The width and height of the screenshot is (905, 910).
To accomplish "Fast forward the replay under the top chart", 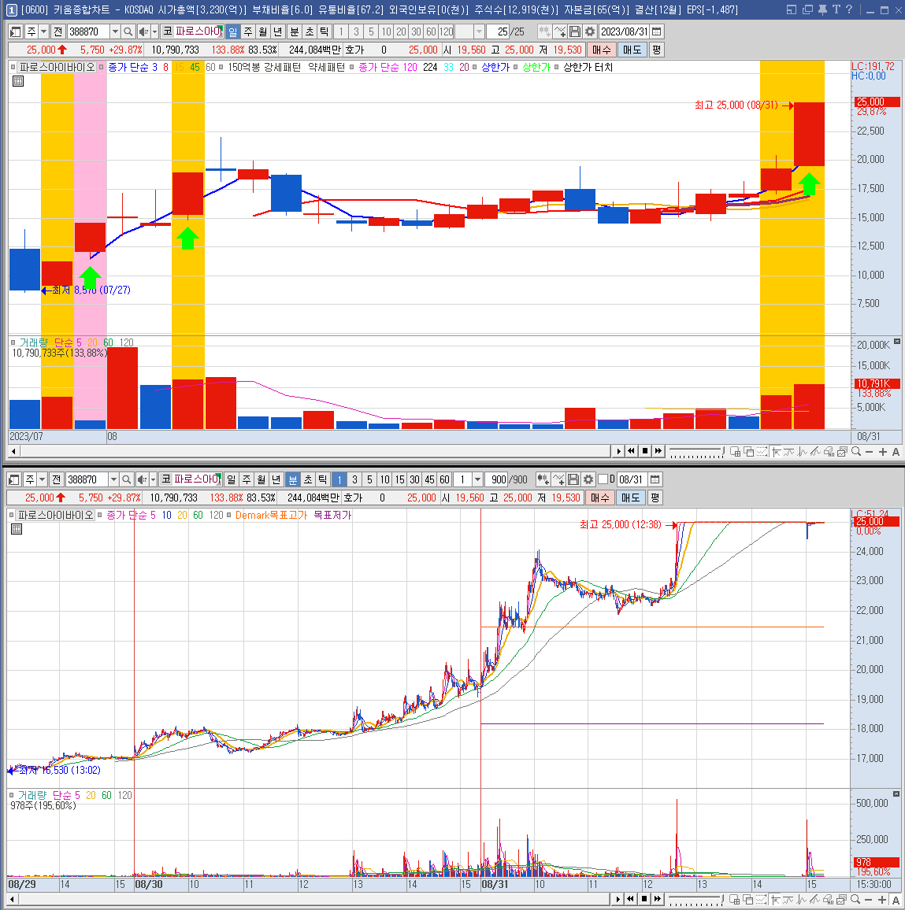I will (658, 451).
